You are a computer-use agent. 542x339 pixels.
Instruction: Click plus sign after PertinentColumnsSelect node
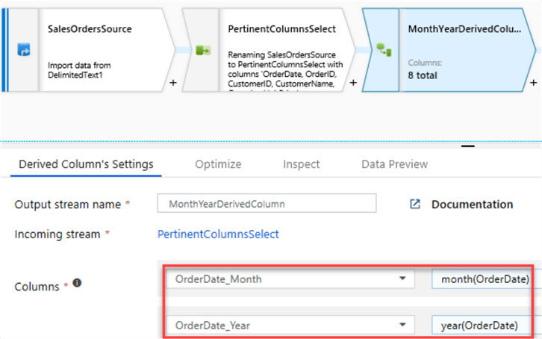353,83
